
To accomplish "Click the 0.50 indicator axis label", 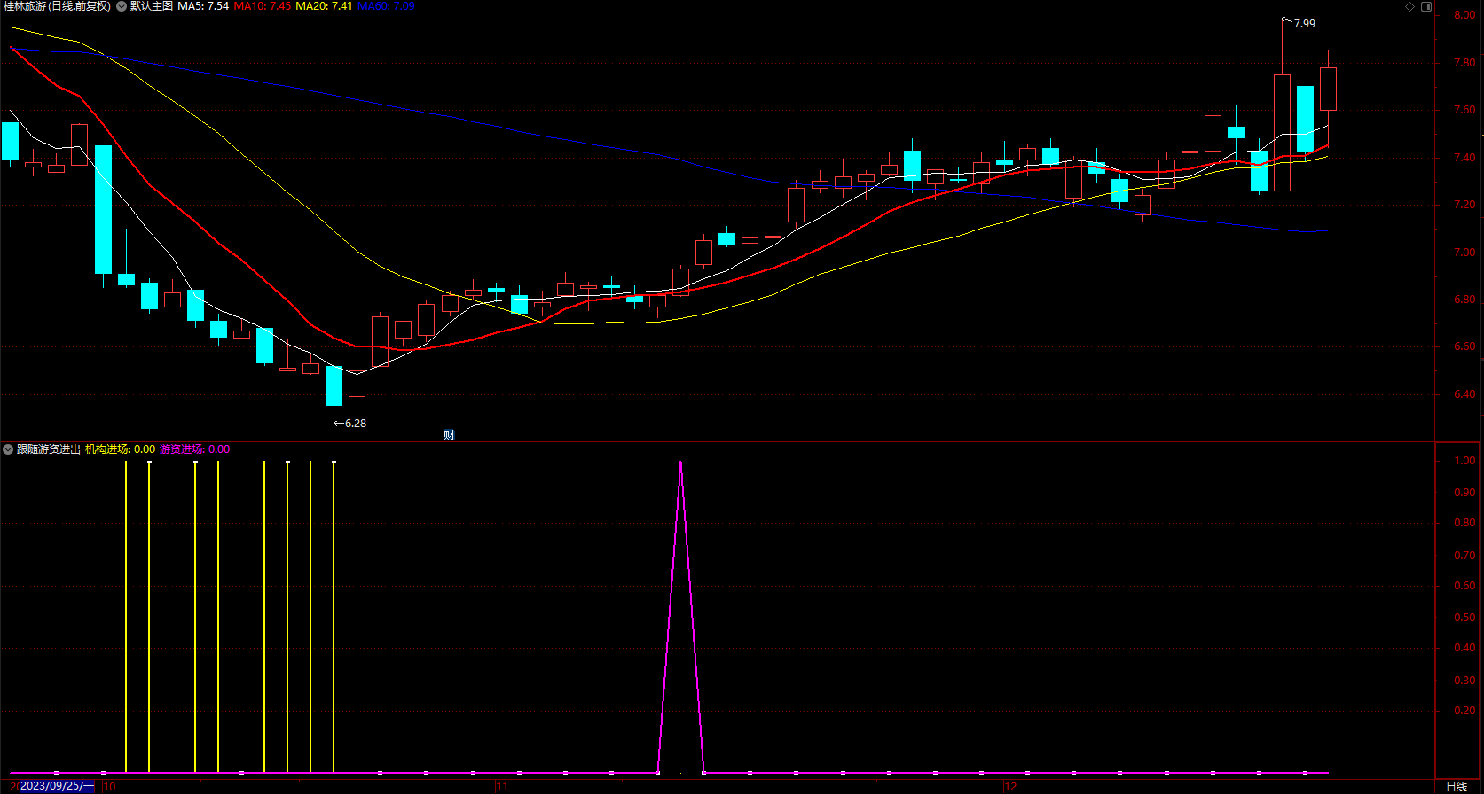I will click(1465, 618).
